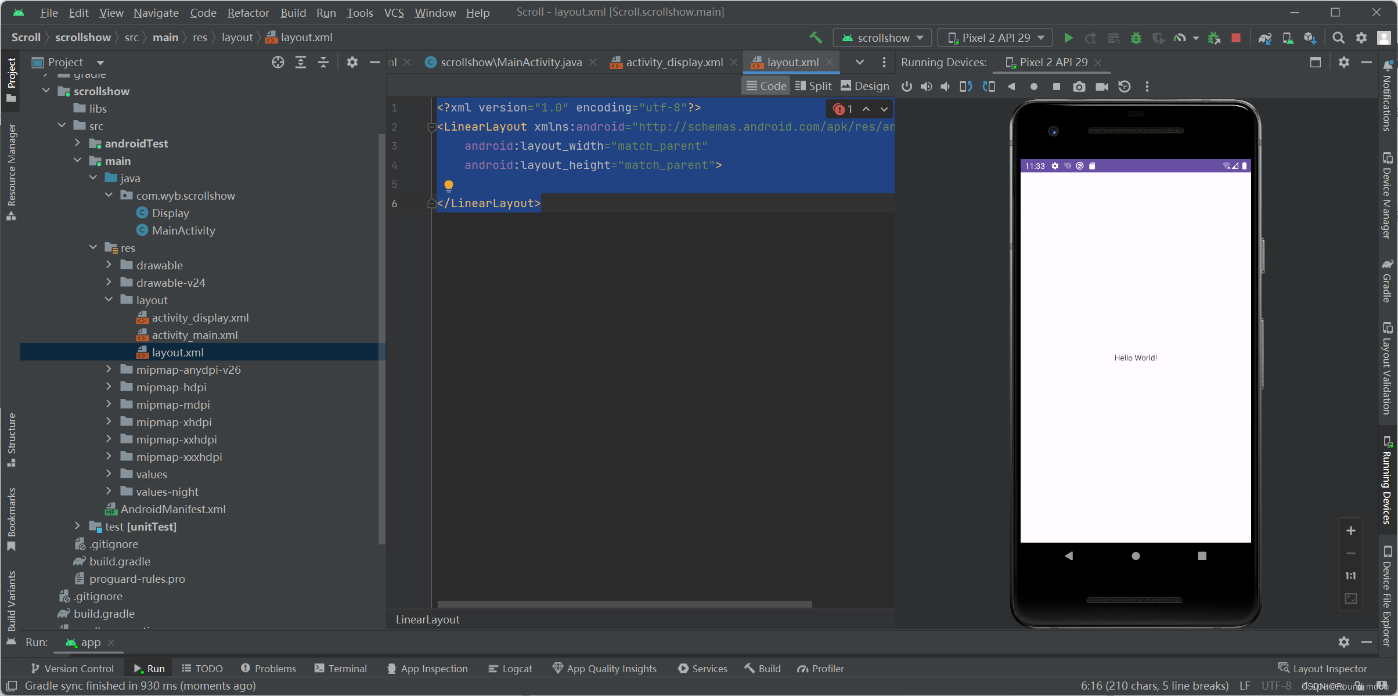Viewport: 1398px width, 696px height.
Task: Stop the running app (red square)
Action: 1236,38
